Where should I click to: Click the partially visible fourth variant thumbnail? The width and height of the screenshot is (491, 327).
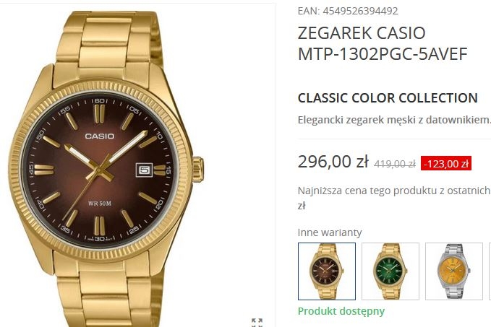tap(490, 271)
